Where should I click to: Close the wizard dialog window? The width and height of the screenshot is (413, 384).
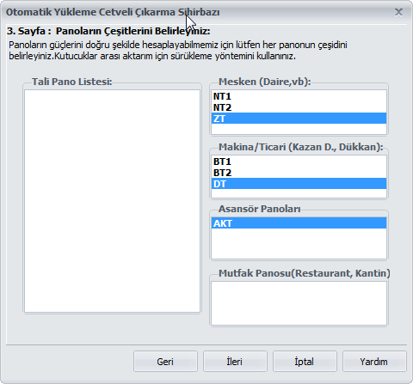pos(398,12)
